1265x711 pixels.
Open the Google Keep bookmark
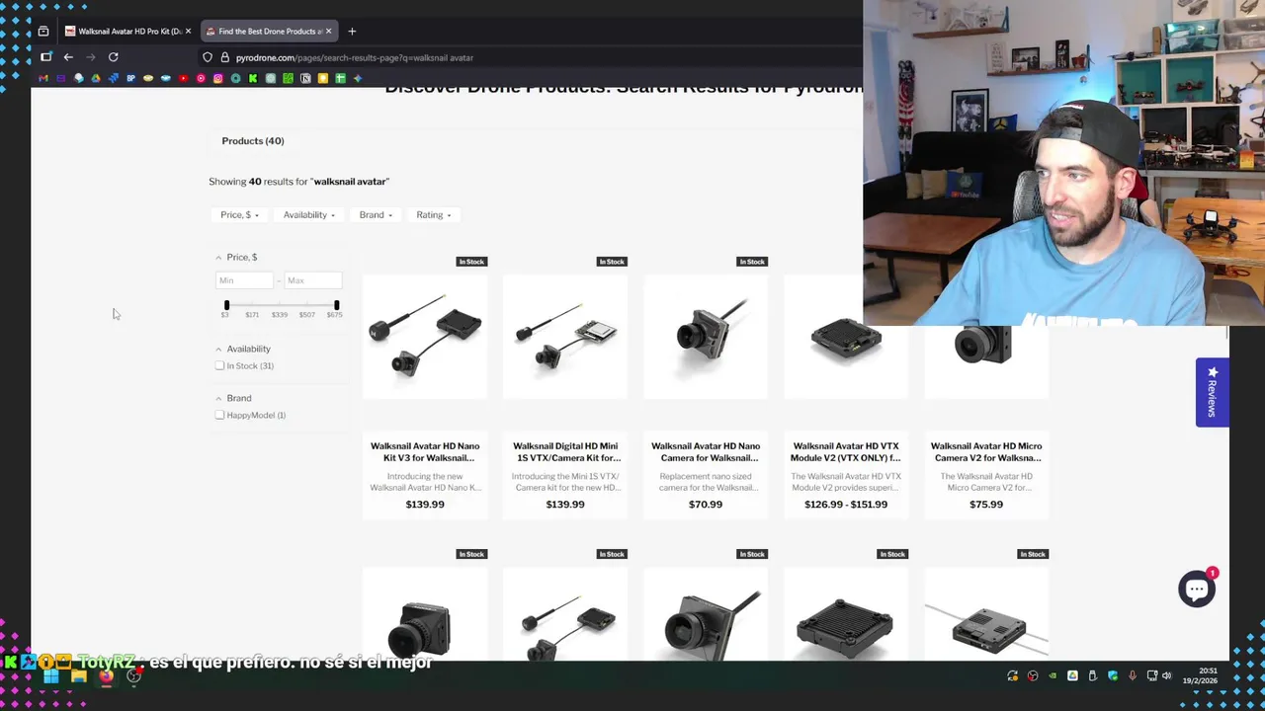pos(323,78)
